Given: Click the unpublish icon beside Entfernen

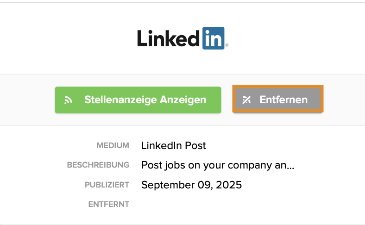Looking at the screenshot, I should tap(246, 100).
